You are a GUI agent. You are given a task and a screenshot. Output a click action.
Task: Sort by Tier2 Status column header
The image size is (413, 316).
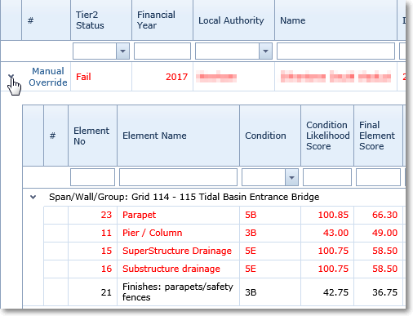tap(101, 20)
